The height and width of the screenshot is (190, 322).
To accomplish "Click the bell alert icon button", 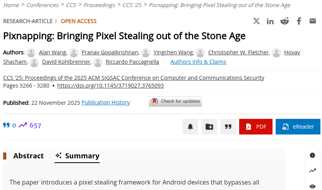I will coord(190,127).
